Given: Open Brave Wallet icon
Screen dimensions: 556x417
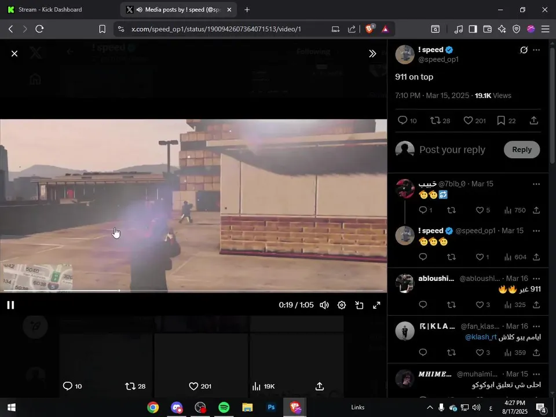Looking at the screenshot, I should [487, 29].
